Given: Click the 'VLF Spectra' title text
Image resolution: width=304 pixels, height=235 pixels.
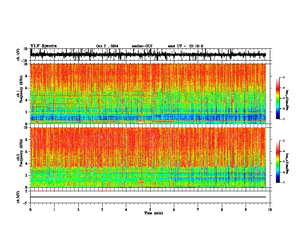Looking at the screenshot, I should click(x=43, y=46).
